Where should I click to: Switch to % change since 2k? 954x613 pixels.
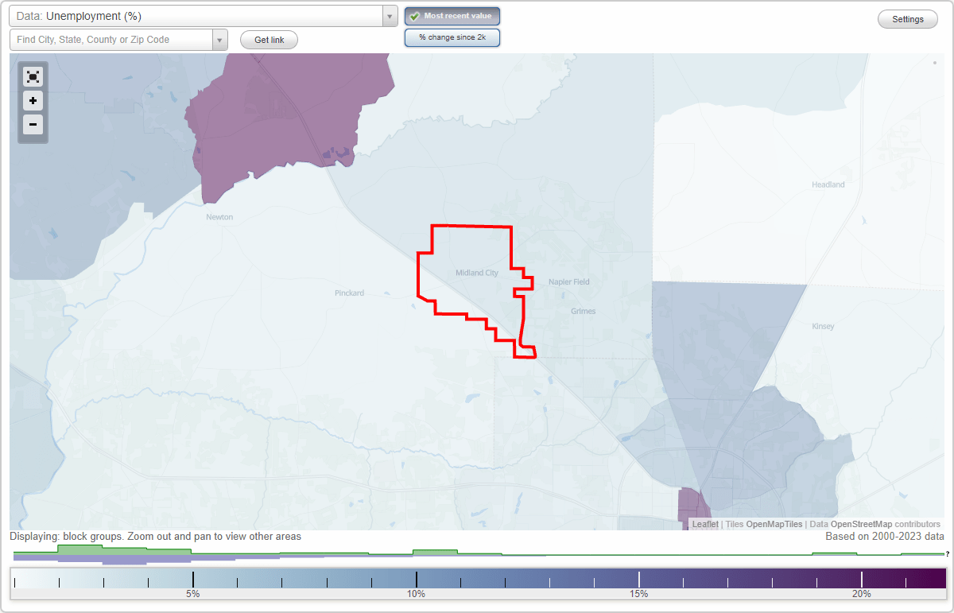[452, 37]
